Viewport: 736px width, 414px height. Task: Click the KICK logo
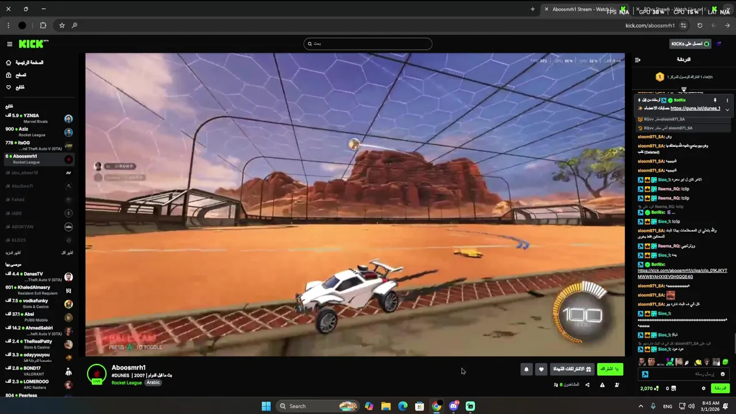(33, 44)
